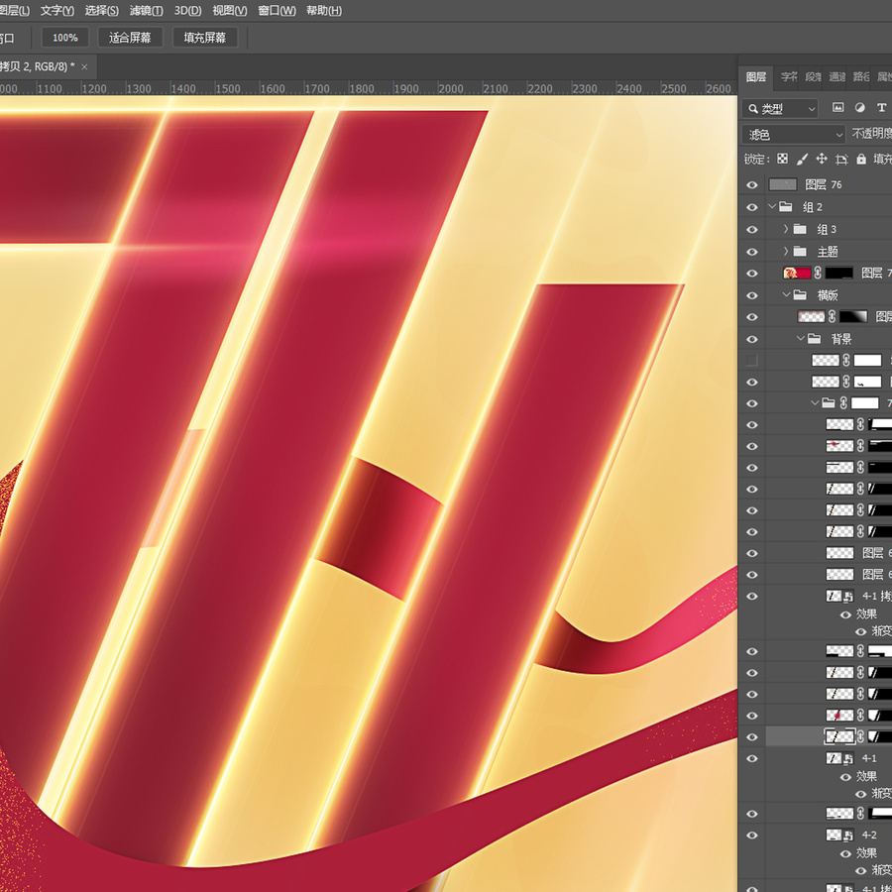Click the 锁定 label

pos(756,160)
